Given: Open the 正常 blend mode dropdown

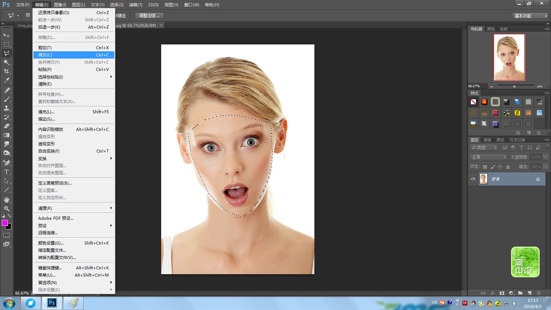Looking at the screenshot, I should point(489,157).
